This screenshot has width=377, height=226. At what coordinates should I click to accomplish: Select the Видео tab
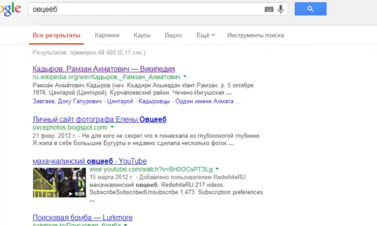[173, 35]
